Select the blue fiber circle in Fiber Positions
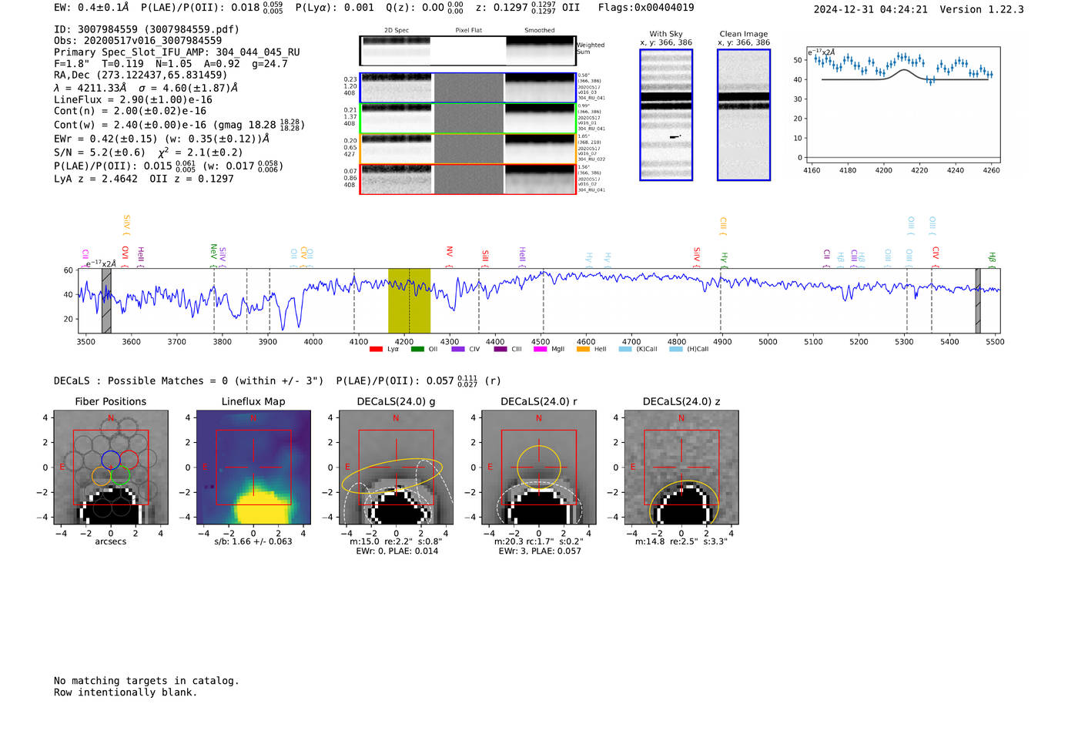The image size is (1078, 734). [111, 460]
